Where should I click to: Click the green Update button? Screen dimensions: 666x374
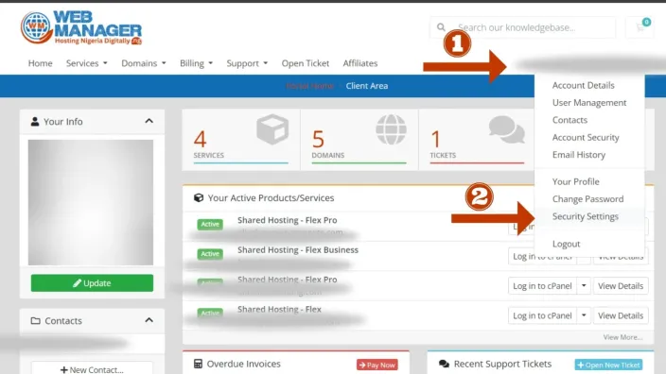[x=92, y=282]
